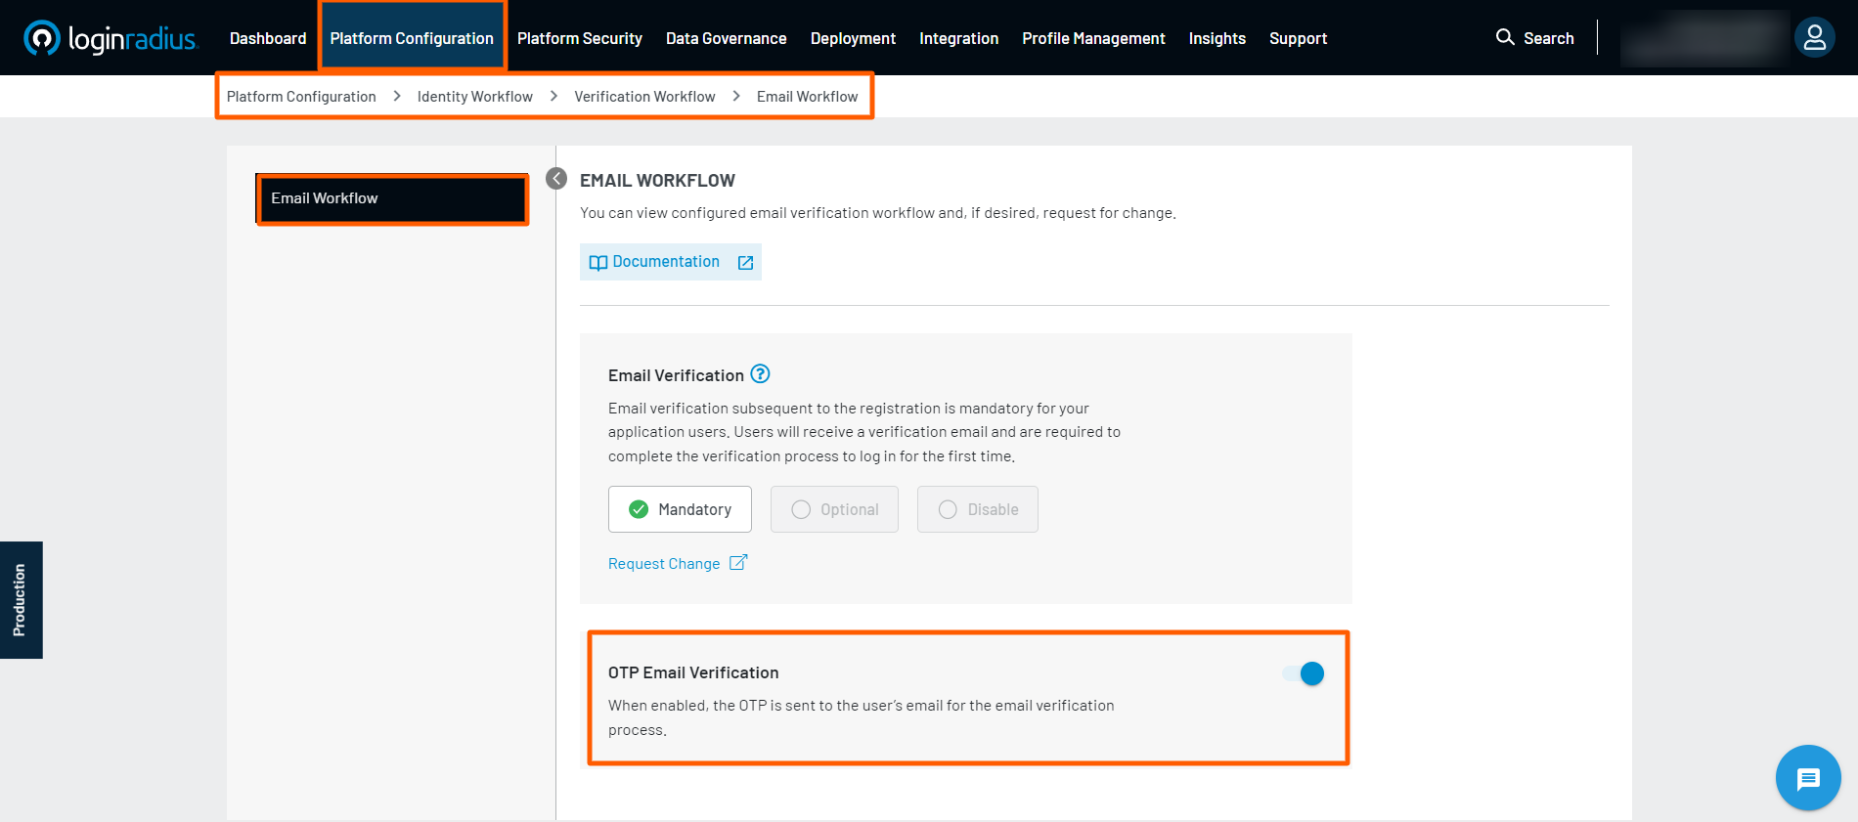Click the Documentation external link icon
The height and width of the screenshot is (822, 1858).
[745, 262]
